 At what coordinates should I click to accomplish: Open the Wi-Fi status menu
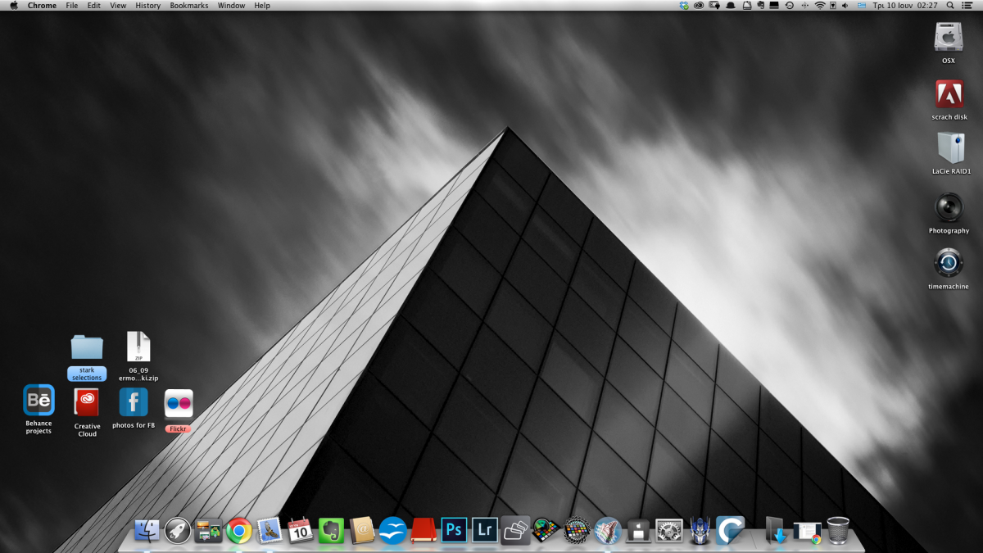(x=820, y=6)
